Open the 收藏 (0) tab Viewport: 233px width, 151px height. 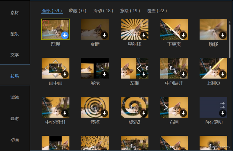point(78,11)
